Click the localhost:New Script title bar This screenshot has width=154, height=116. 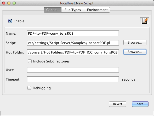pos(77,3)
